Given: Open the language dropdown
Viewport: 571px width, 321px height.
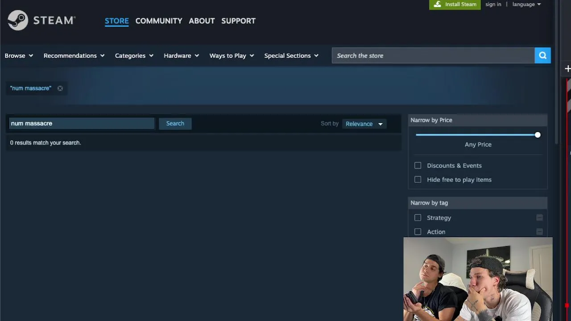Looking at the screenshot, I should 526,4.
